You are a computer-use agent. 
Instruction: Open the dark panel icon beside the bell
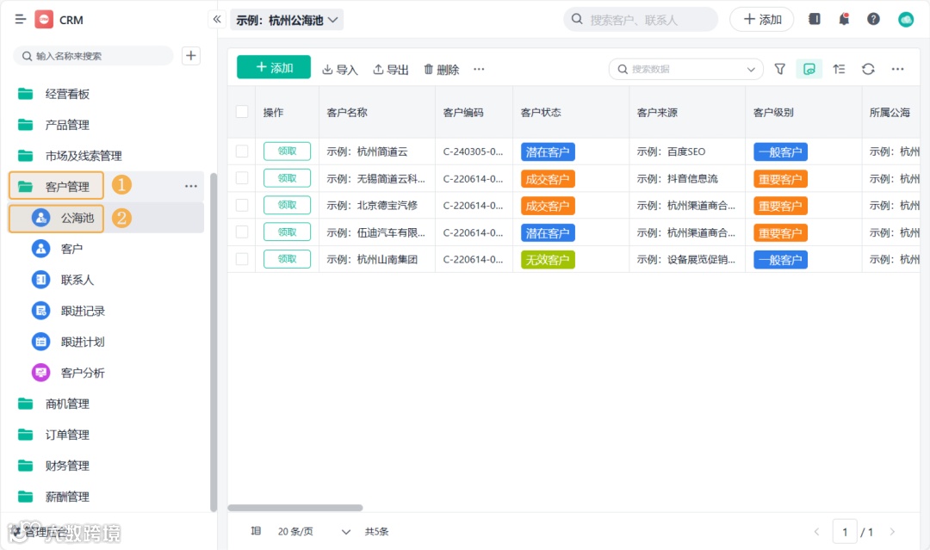point(815,20)
